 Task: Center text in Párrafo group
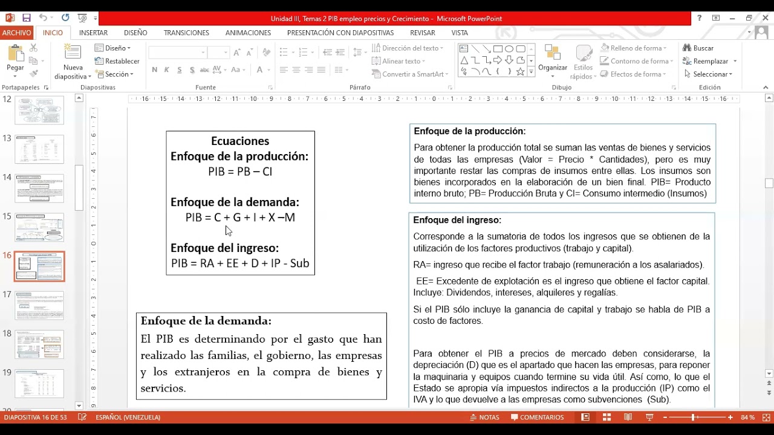click(x=296, y=70)
